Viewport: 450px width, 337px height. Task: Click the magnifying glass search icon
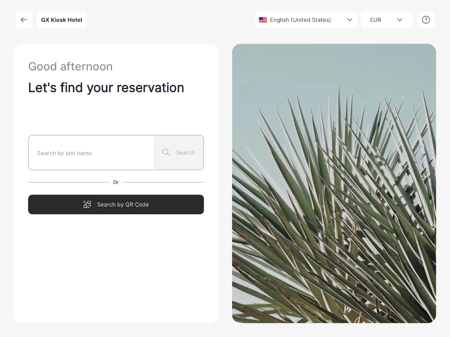pos(166,152)
